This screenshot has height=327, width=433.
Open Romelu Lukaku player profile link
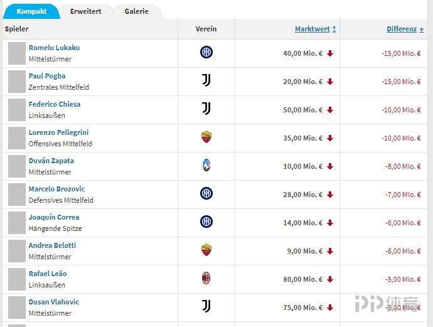point(54,48)
